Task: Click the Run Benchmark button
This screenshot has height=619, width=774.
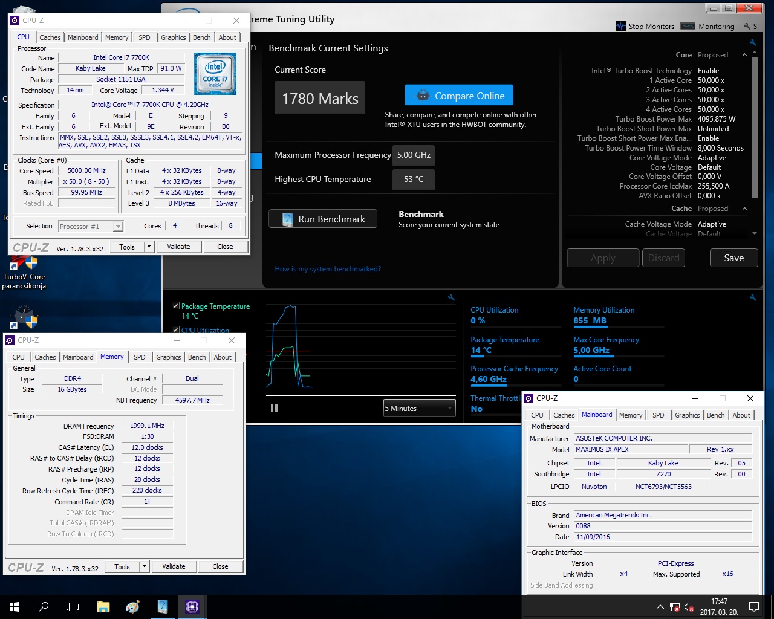Action: [323, 219]
